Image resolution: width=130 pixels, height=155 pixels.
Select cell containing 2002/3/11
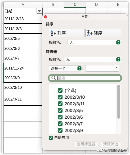click(x=23, y=99)
